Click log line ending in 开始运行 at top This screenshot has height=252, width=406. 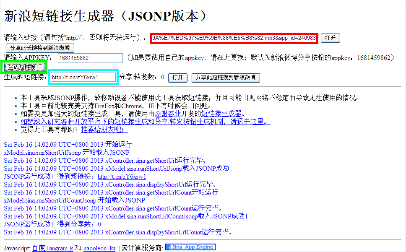68,144
